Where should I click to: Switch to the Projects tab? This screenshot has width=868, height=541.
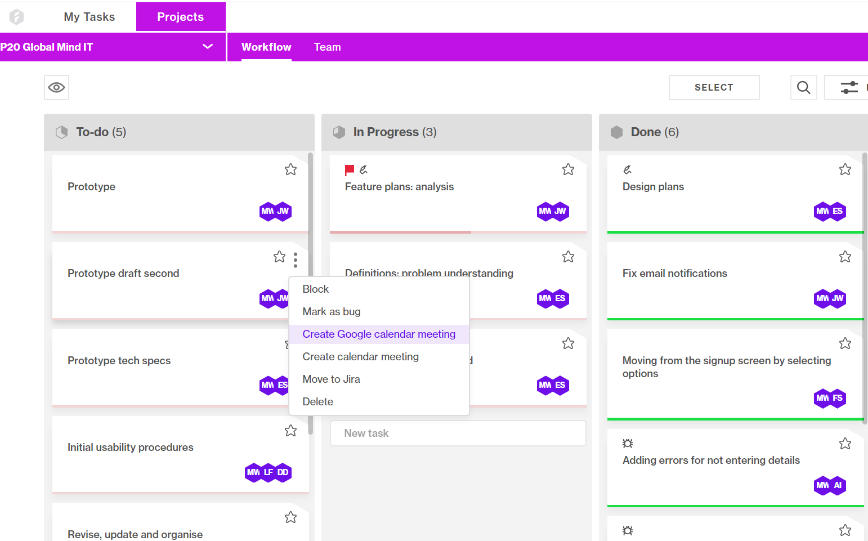[x=181, y=17]
